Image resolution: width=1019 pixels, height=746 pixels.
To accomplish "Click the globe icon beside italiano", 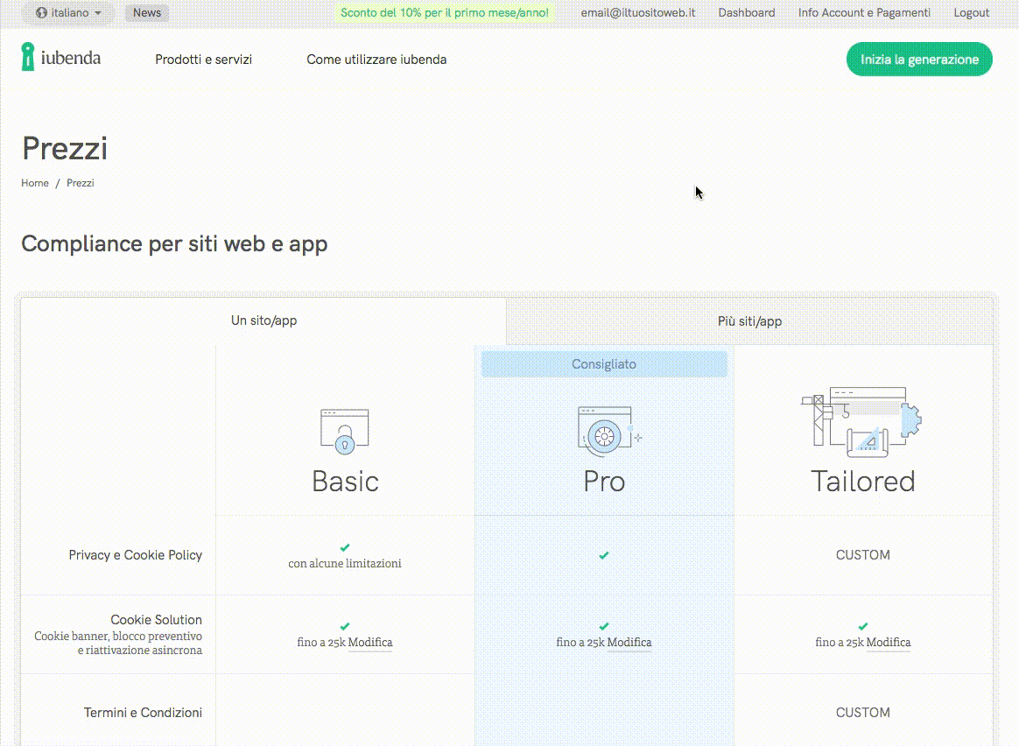I will coord(41,13).
